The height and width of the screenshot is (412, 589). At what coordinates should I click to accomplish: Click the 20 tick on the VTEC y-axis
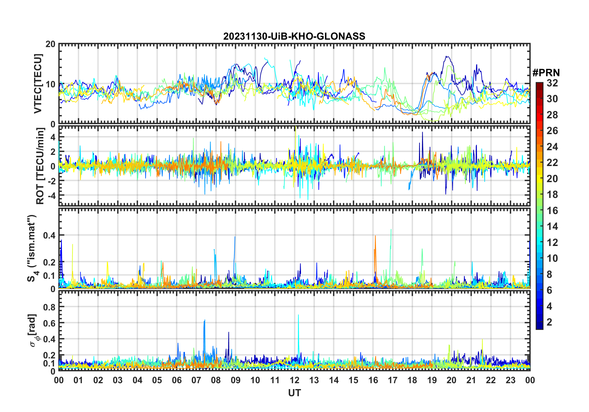pos(50,44)
